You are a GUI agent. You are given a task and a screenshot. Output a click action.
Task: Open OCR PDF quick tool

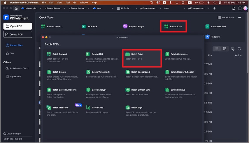tap(90, 26)
